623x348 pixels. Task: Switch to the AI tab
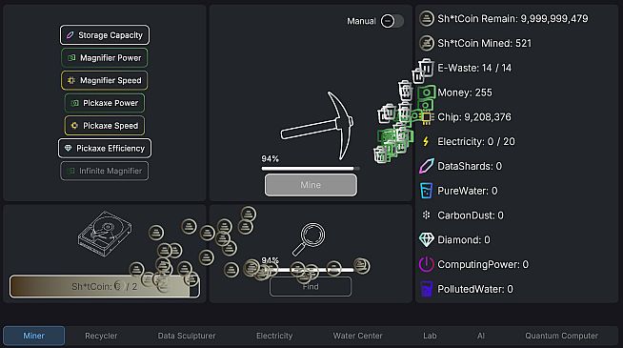click(x=481, y=336)
